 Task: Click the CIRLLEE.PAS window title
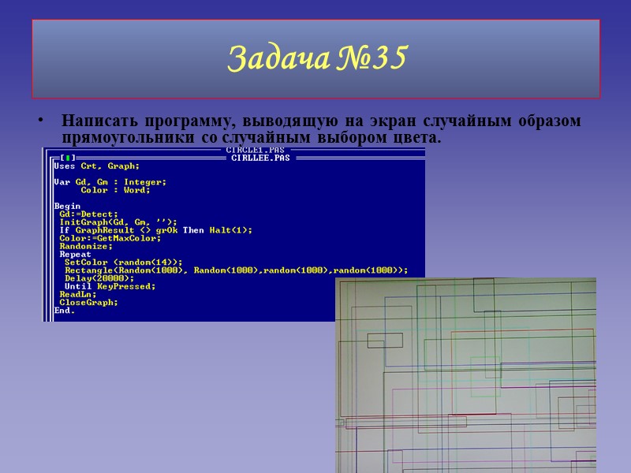click(260, 158)
